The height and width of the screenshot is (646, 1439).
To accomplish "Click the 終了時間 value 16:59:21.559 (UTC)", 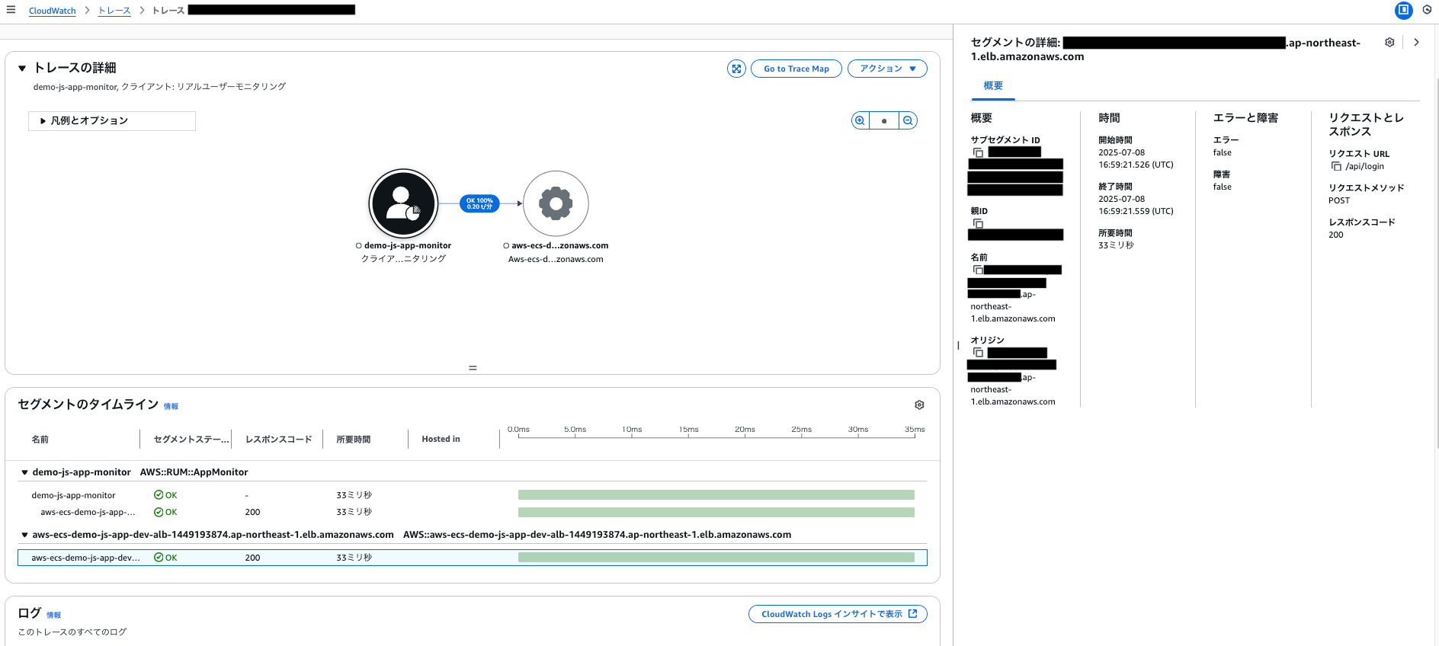I will coord(1136,211).
